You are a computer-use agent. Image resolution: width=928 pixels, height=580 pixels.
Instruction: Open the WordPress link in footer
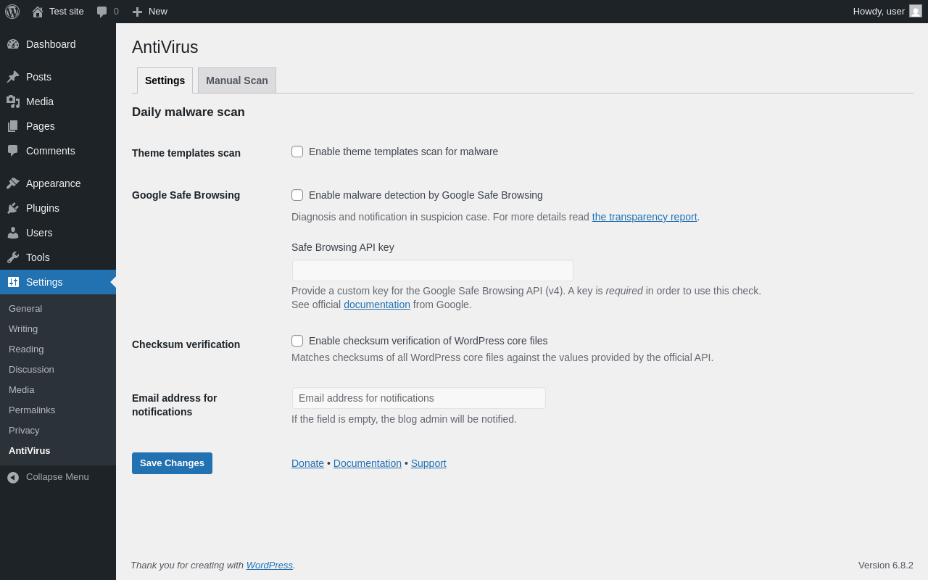[x=270, y=565]
